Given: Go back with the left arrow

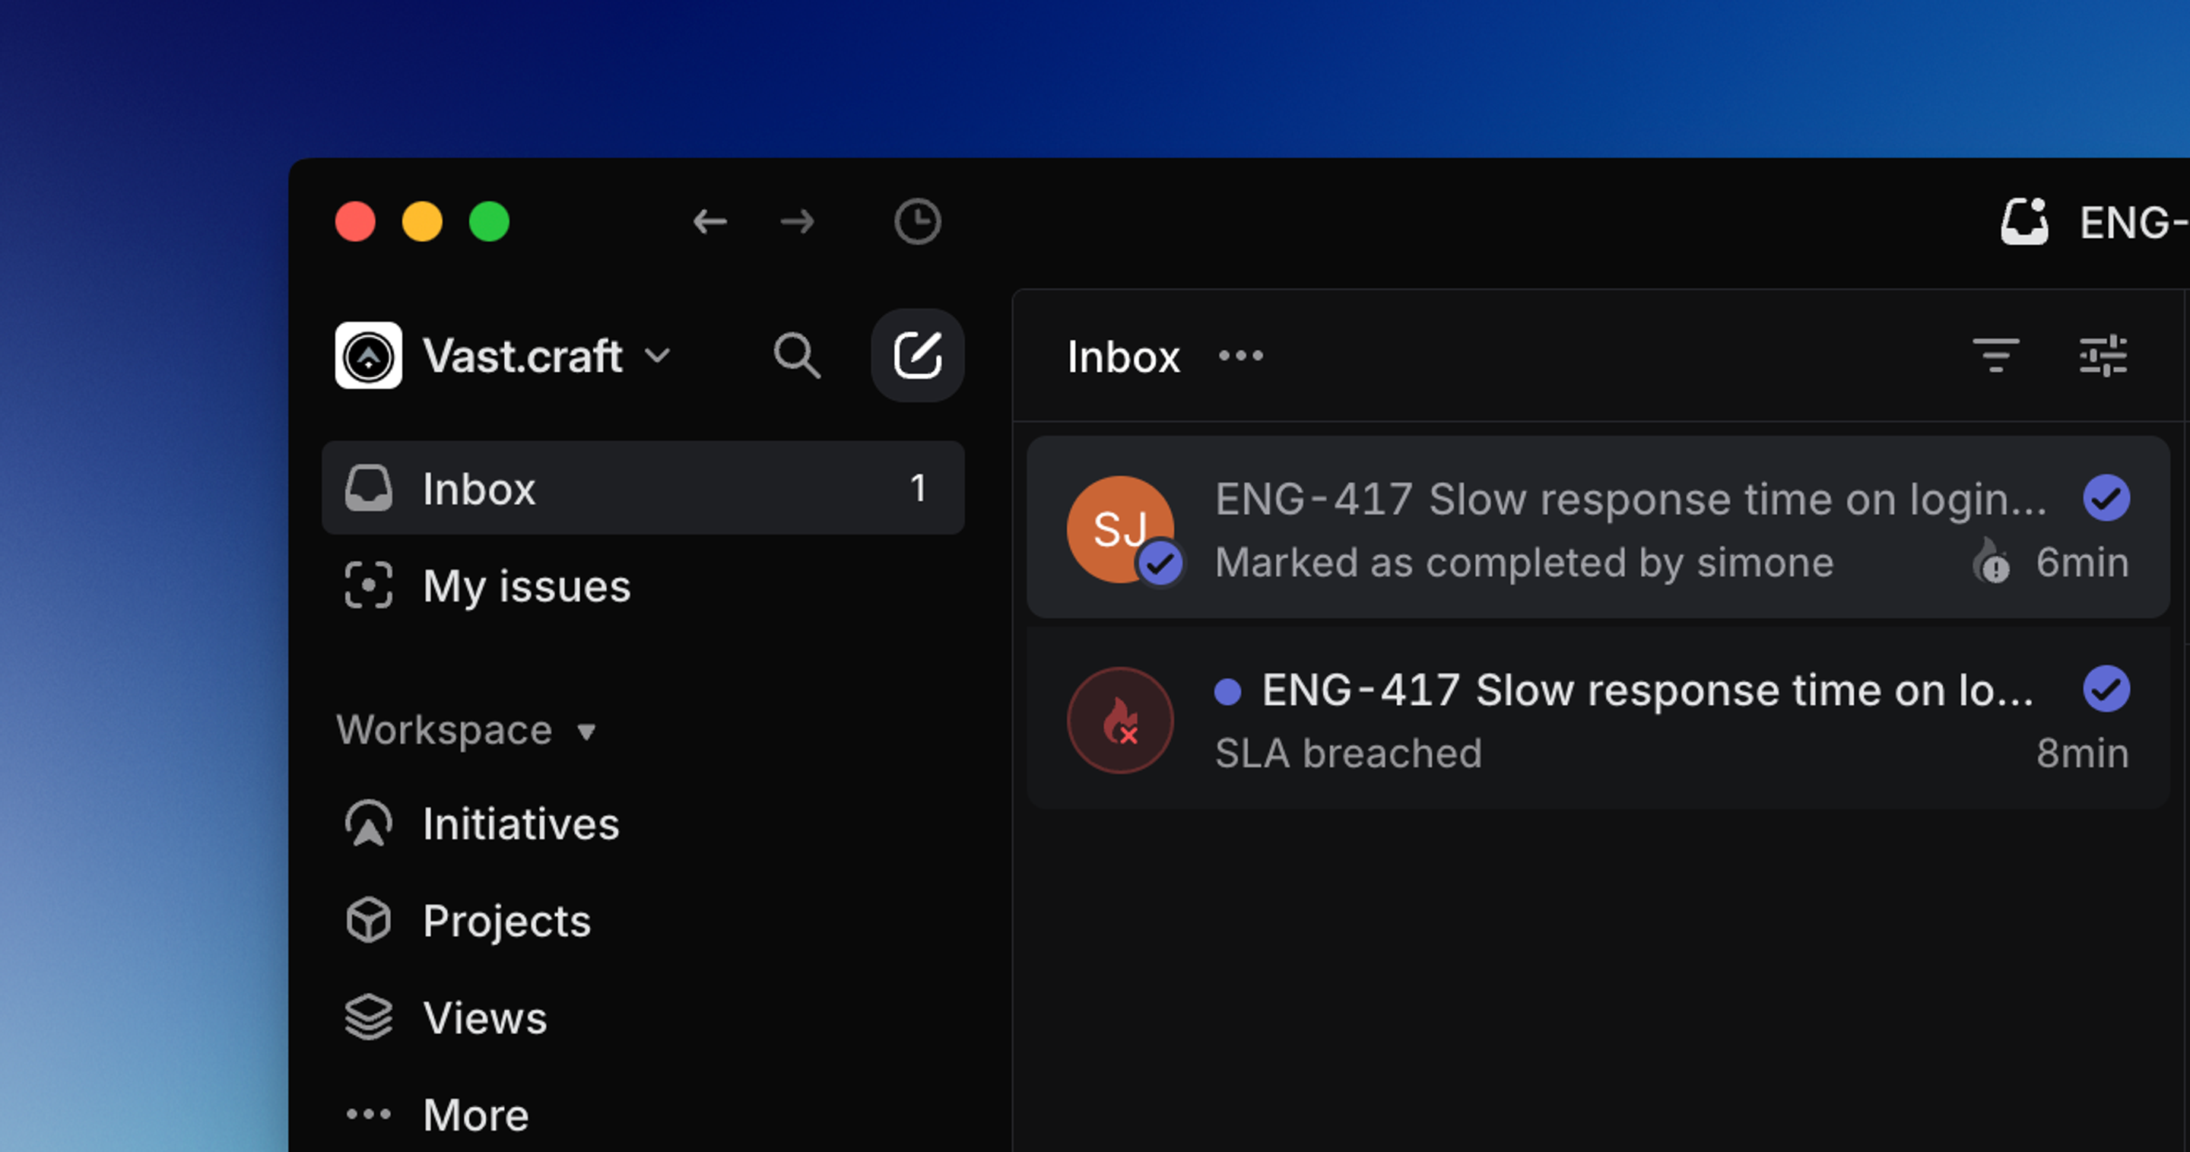Looking at the screenshot, I should pos(710,222).
